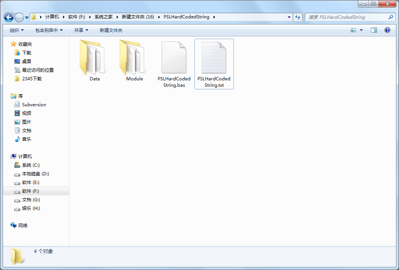Open drive 本地磁盘 (D:)
399x270 pixels.
[35, 174]
